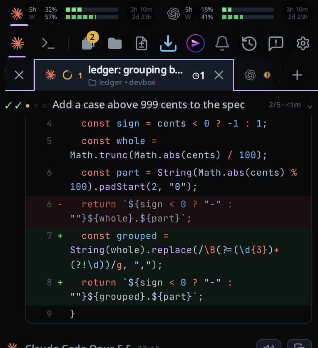
Task: Click added line 8 return statement
Action: point(169,290)
